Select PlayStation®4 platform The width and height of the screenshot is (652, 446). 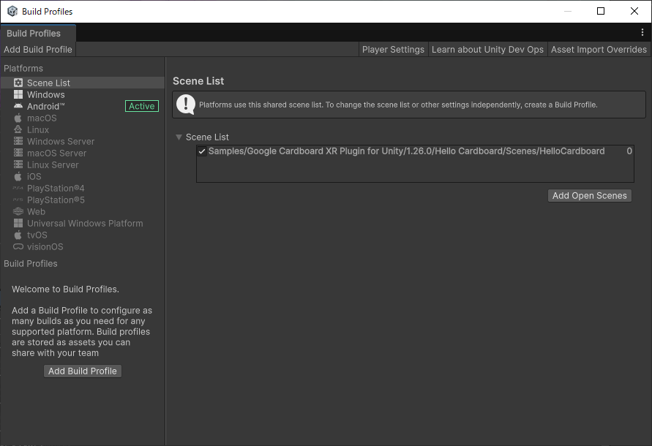pyautogui.click(x=83, y=189)
